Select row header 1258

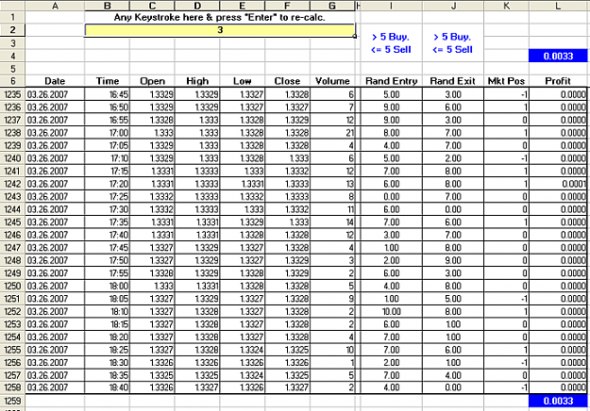click(12, 387)
